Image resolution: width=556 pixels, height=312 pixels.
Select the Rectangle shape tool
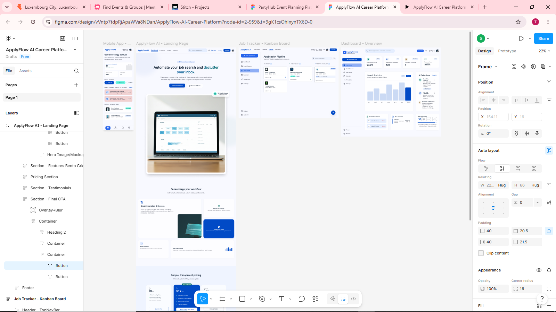point(242,299)
